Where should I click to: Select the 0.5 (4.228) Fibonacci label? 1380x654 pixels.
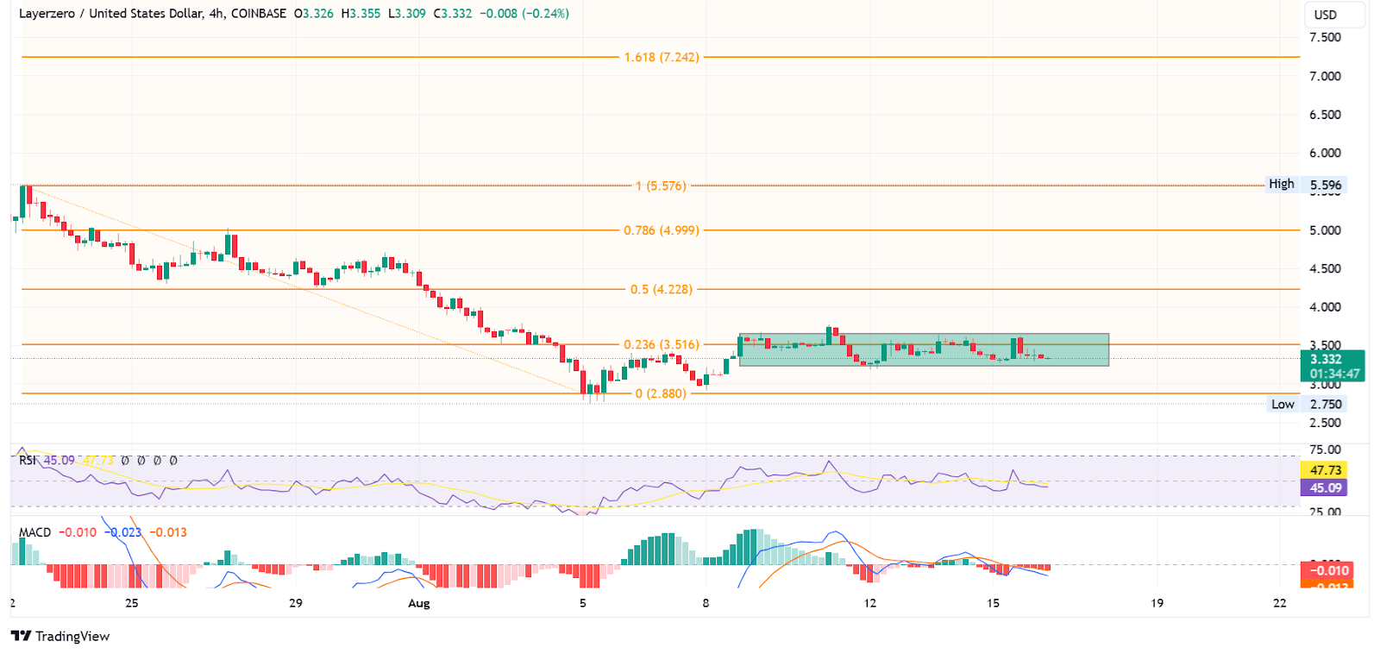(662, 289)
